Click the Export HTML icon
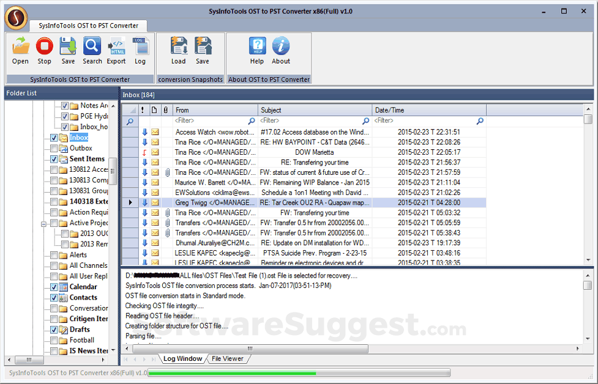Image resolution: width=598 pixels, height=384 pixels. click(x=116, y=46)
